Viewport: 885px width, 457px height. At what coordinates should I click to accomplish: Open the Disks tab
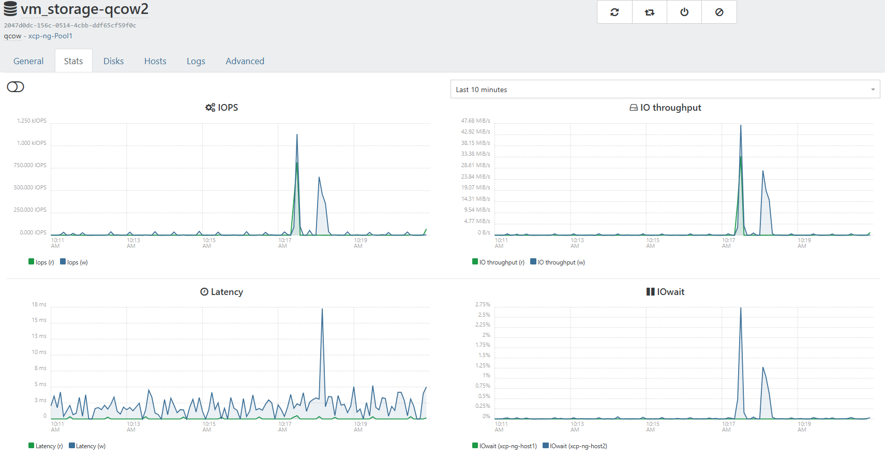click(x=113, y=61)
